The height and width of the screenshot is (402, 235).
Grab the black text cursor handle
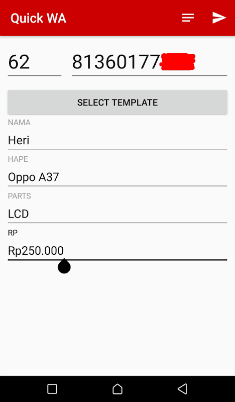(x=64, y=266)
